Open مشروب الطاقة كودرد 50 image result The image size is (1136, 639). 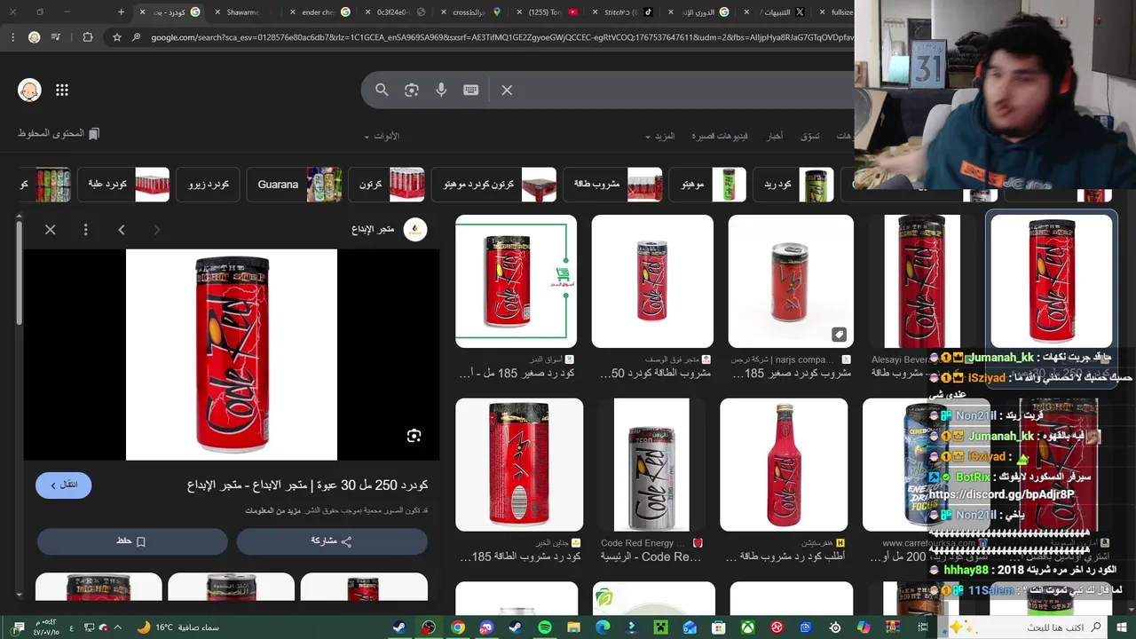(x=652, y=281)
